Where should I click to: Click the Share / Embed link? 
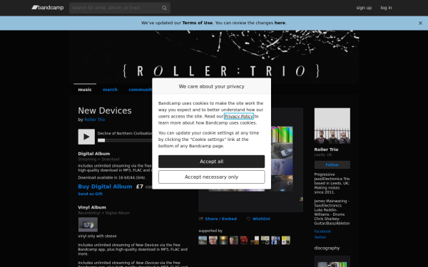[x=221, y=219]
